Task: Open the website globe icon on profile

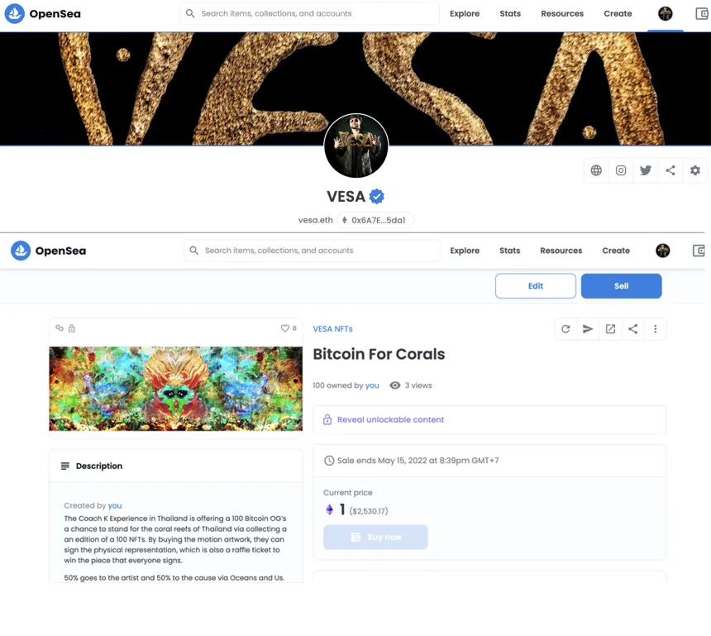Action: 596,170
